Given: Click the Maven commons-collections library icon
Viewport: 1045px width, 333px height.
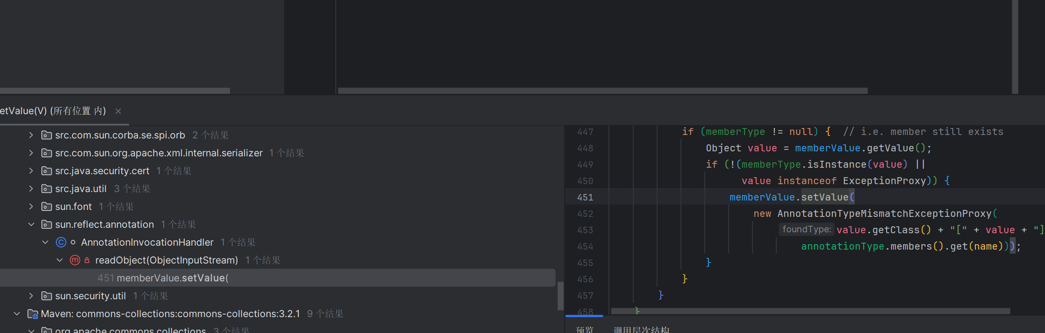Looking at the screenshot, I should click(33, 314).
